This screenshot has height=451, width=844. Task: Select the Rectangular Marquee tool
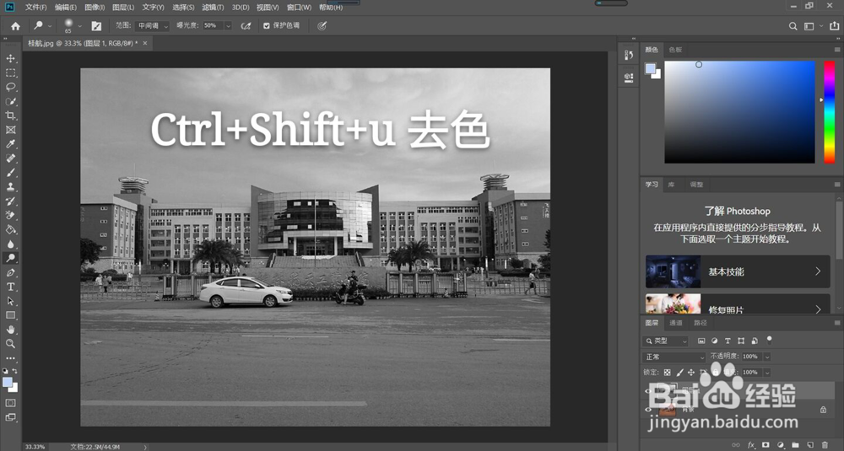pos(10,72)
